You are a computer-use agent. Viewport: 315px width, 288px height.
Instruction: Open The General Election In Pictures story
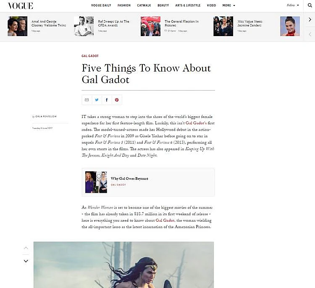click(181, 23)
